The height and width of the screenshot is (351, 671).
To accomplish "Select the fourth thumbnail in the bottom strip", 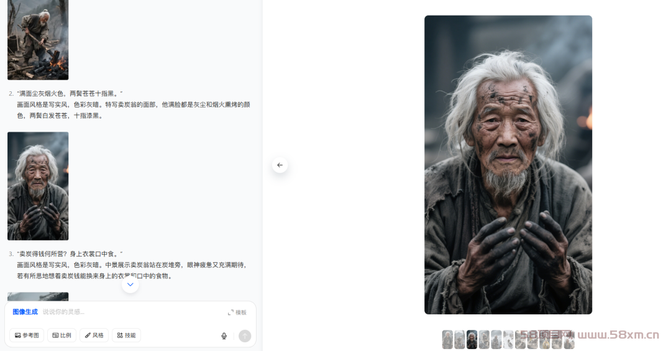I will 484,340.
